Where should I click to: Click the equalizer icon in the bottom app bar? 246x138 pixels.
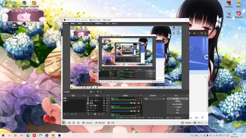click(78, 123)
